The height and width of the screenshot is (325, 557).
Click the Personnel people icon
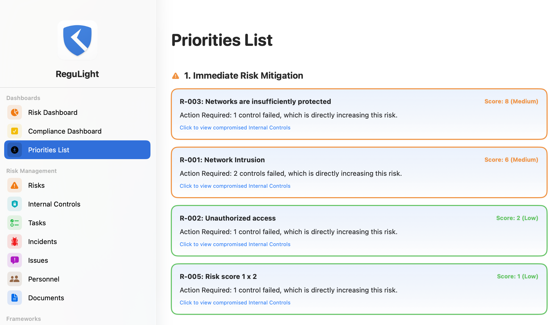pos(15,279)
